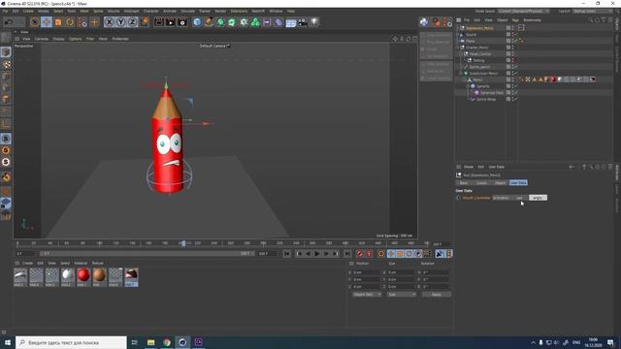This screenshot has width=621, height=349.
Task: Toggle X axis lock
Action: (110, 22)
